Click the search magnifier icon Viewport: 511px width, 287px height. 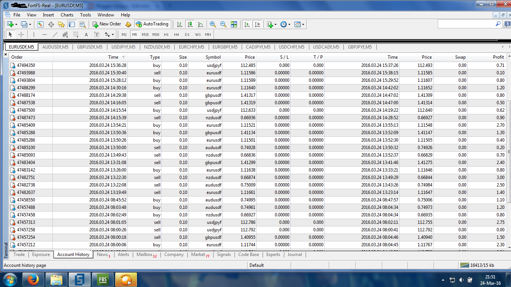coord(498,24)
